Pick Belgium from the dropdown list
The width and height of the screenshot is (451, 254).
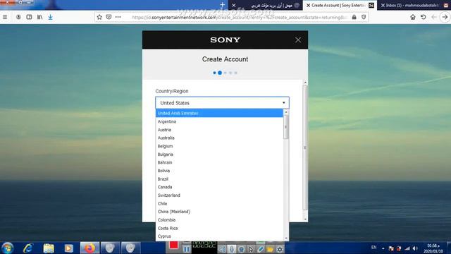tap(219, 146)
